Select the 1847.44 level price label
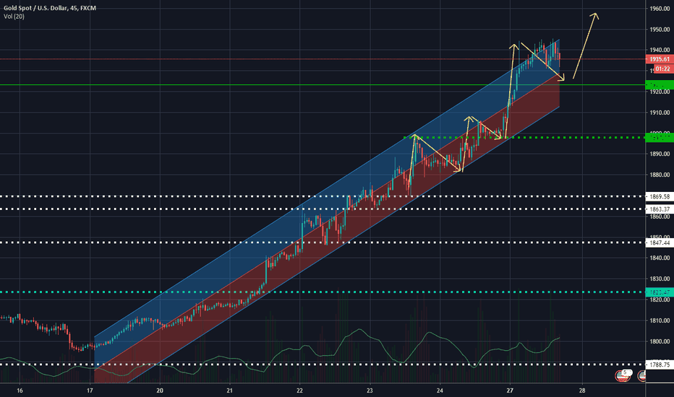 pos(660,243)
